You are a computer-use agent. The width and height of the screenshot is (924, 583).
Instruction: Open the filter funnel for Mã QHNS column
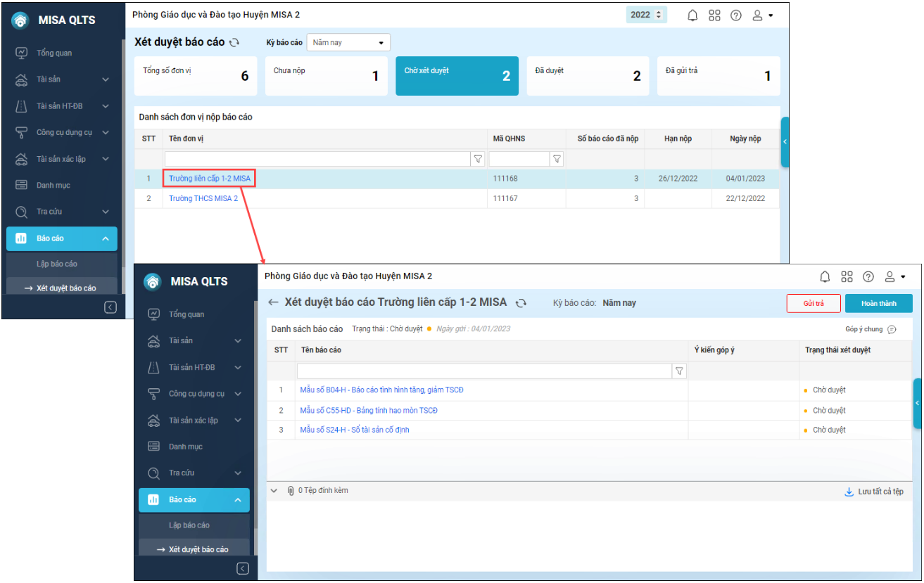coord(557,159)
